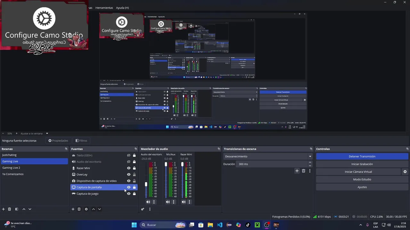This screenshot has height=230, width=410.
Task: Add a source with the Fuentes plus icon
Action: point(73,209)
